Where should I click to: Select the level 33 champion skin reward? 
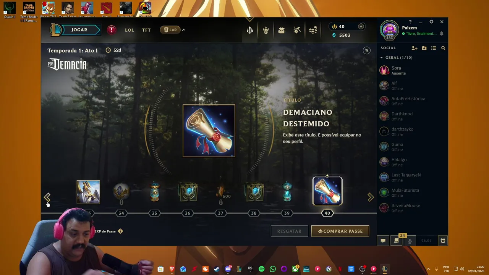pyautogui.click(x=88, y=192)
